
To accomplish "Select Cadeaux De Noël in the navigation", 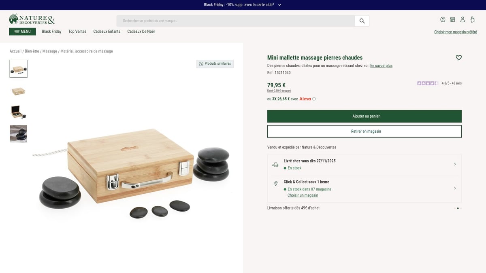I will click(141, 31).
